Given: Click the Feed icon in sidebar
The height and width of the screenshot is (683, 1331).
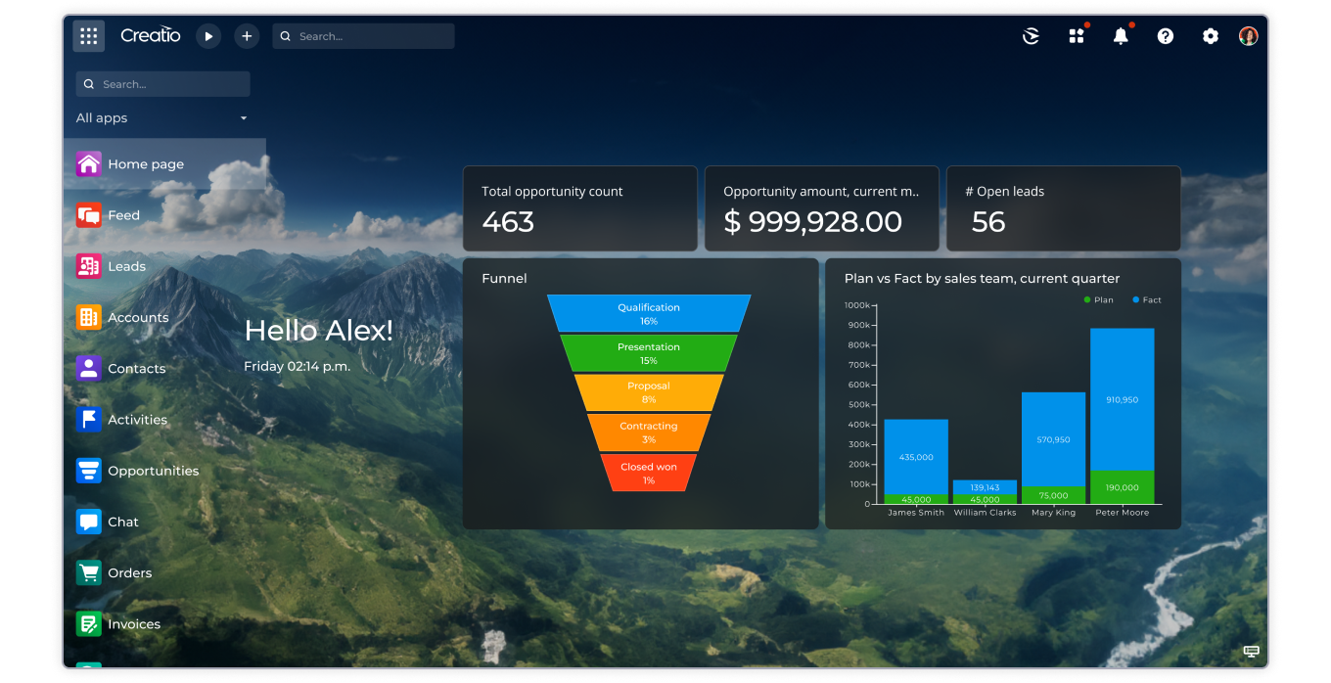Looking at the screenshot, I should point(88,215).
